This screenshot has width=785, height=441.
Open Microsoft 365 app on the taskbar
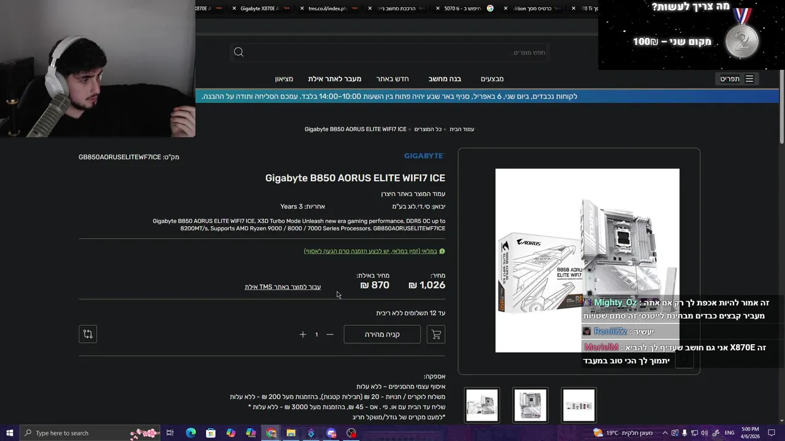point(251,433)
